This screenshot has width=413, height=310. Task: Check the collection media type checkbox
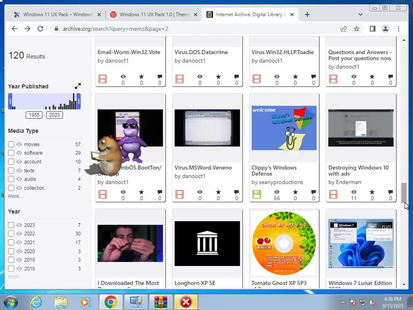coord(11,188)
